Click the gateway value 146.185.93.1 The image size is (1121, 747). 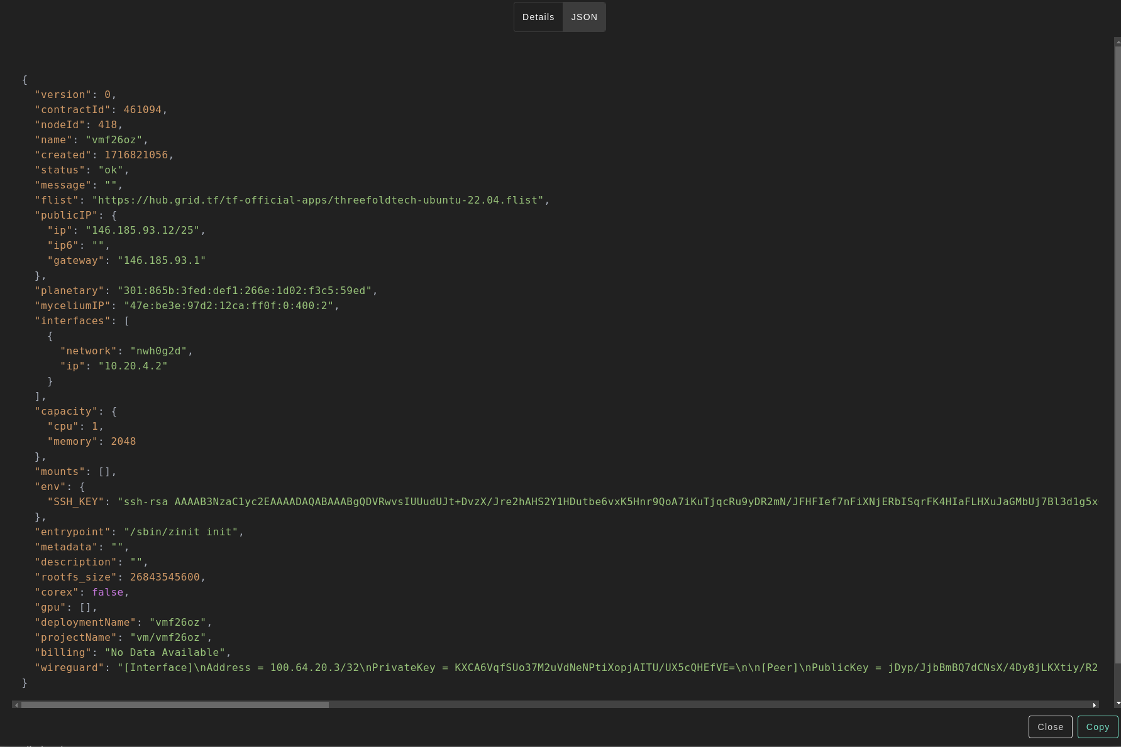(x=162, y=261)
